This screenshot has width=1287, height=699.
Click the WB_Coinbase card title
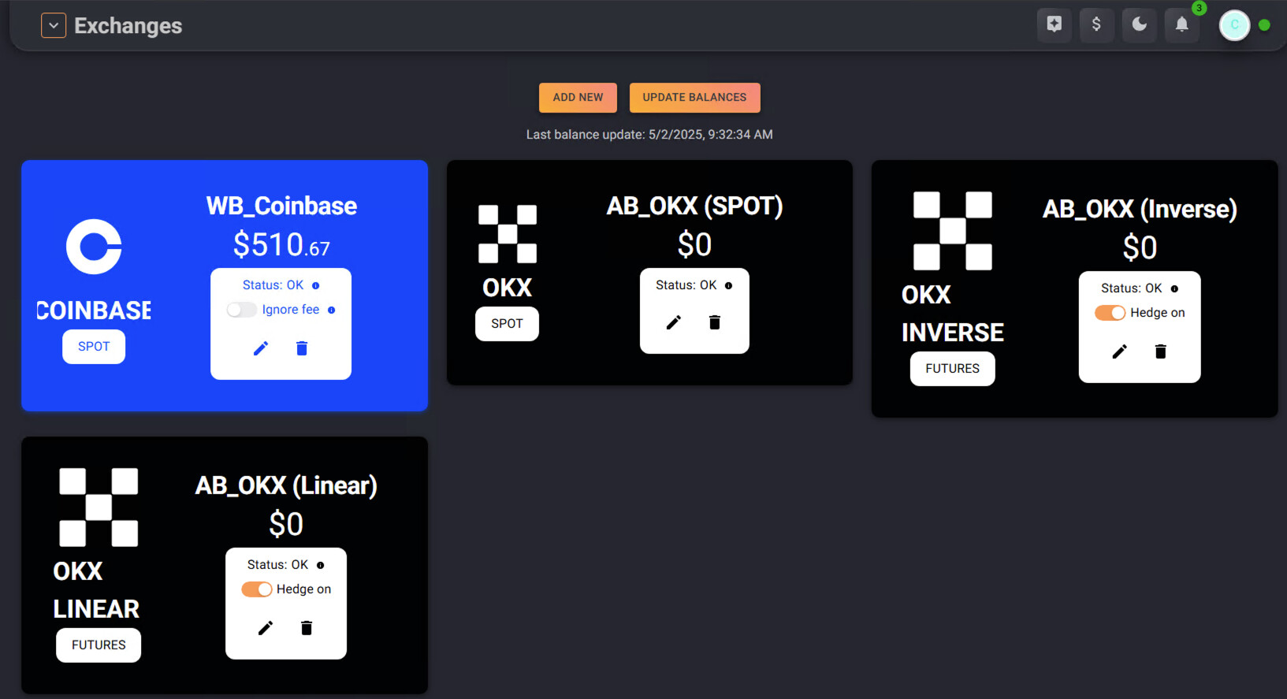pos(281,206)
